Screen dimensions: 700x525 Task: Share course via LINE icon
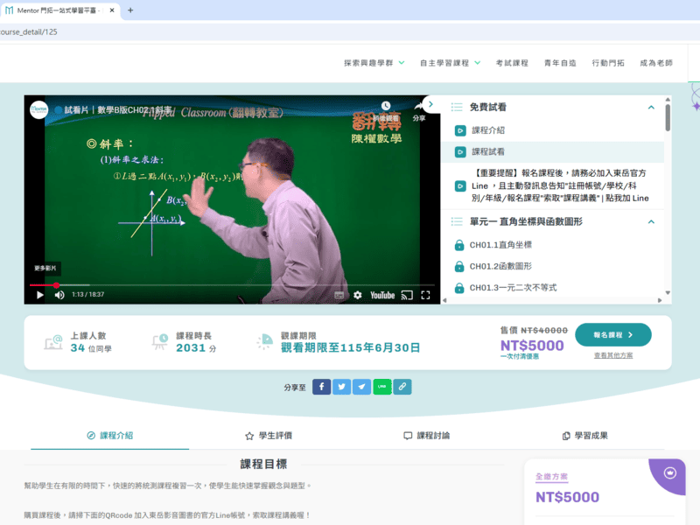pyautogui.click(x=381, y=387)
